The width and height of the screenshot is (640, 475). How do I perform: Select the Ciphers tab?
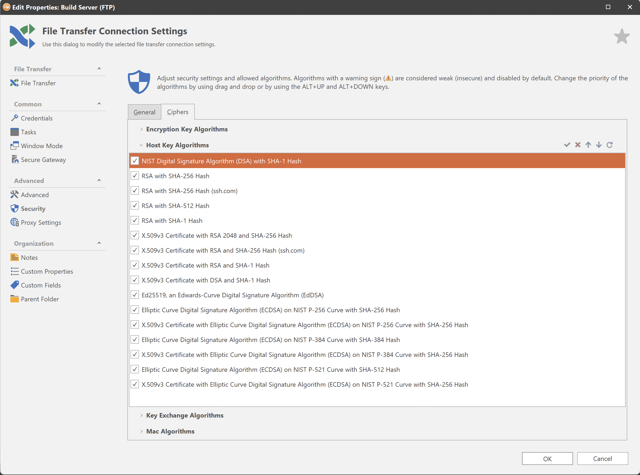(x=178, y=112)
